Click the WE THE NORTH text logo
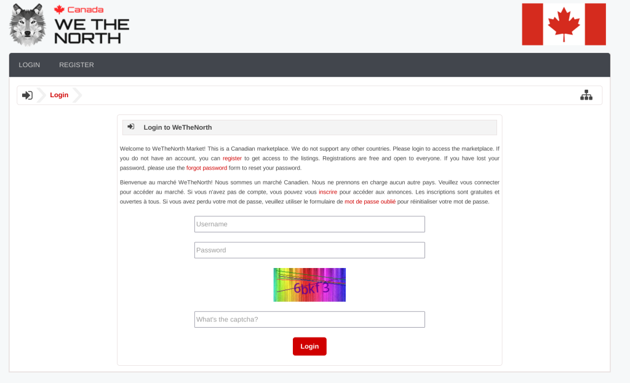Screen dimensions: 630x383 pyautogui.click(x=92, y=31)
